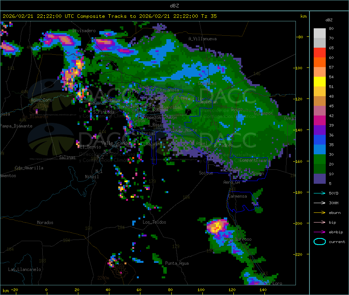The height and width of the screenshot is (295, 349).
Task: Pick the bright yellow 54–51 dBZ swatch
Action: point(320,82)
